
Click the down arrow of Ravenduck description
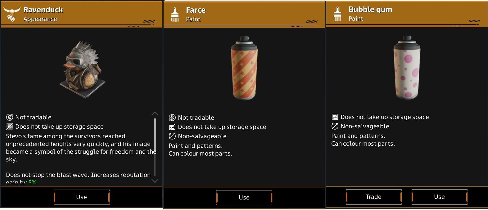(x=155, y=181)
